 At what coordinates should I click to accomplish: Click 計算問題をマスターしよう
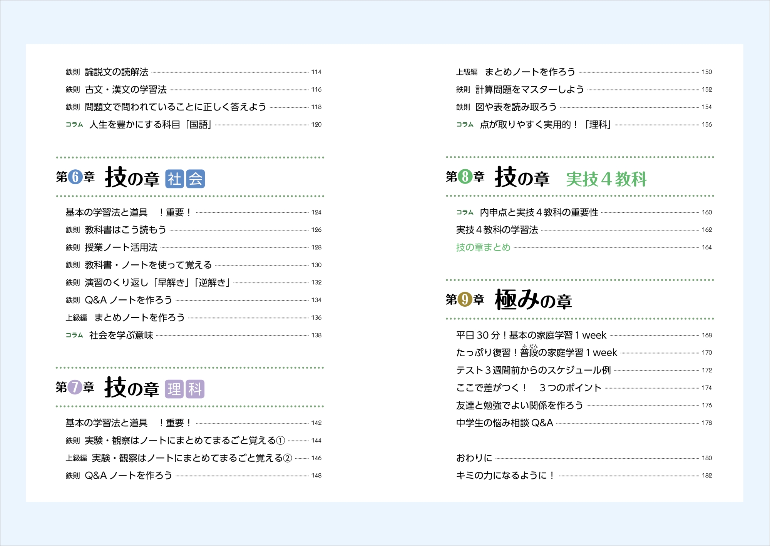pyautogui.click(x=530, y=90)
